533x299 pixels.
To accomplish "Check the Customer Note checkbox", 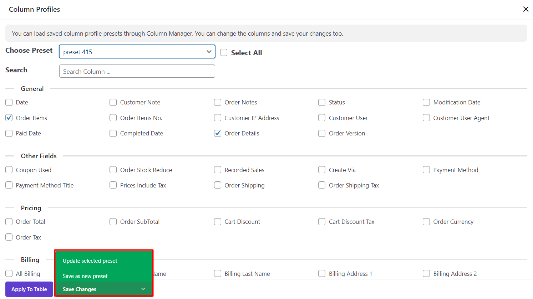I will pyautogui.click(x=113, y=102).
